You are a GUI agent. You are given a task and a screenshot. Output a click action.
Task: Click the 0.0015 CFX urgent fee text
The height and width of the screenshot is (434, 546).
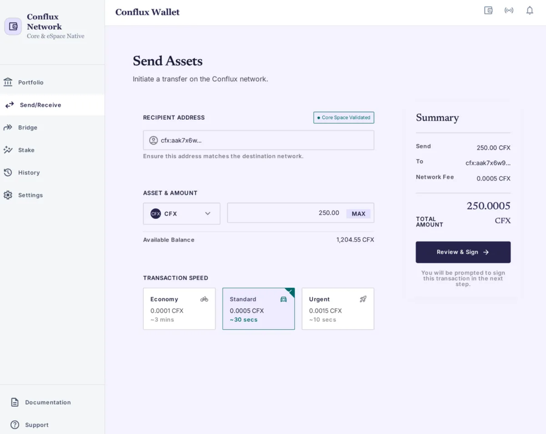pos(325,311)
